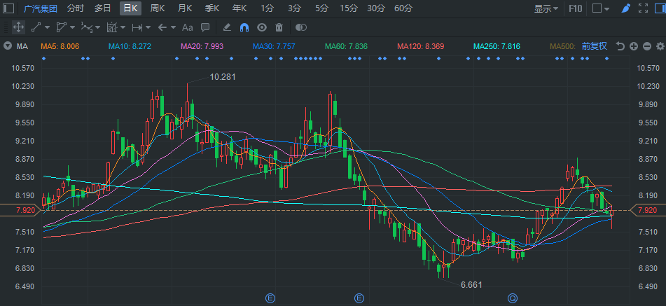The image size is (666, 306).
Task: Enter fullscreen chart mode
Action: point(643,8)
